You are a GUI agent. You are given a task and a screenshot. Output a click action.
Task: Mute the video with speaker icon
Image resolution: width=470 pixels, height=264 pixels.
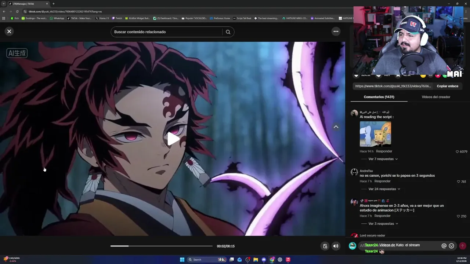[x=336, y=246]
